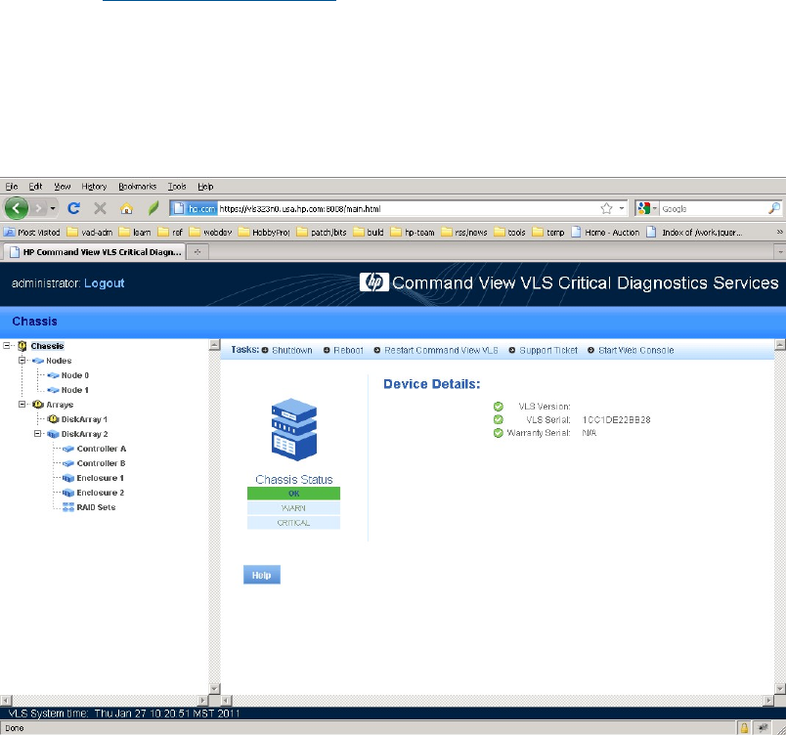The width and height of the screenshot is (786, 735).
Task: Open the search engine selector dropdown
Action: click(x=654, y=208)
